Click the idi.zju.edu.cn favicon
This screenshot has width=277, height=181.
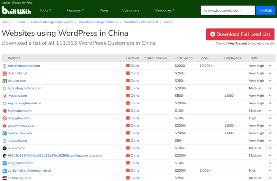pyautogui.click(x=5, y=141)
